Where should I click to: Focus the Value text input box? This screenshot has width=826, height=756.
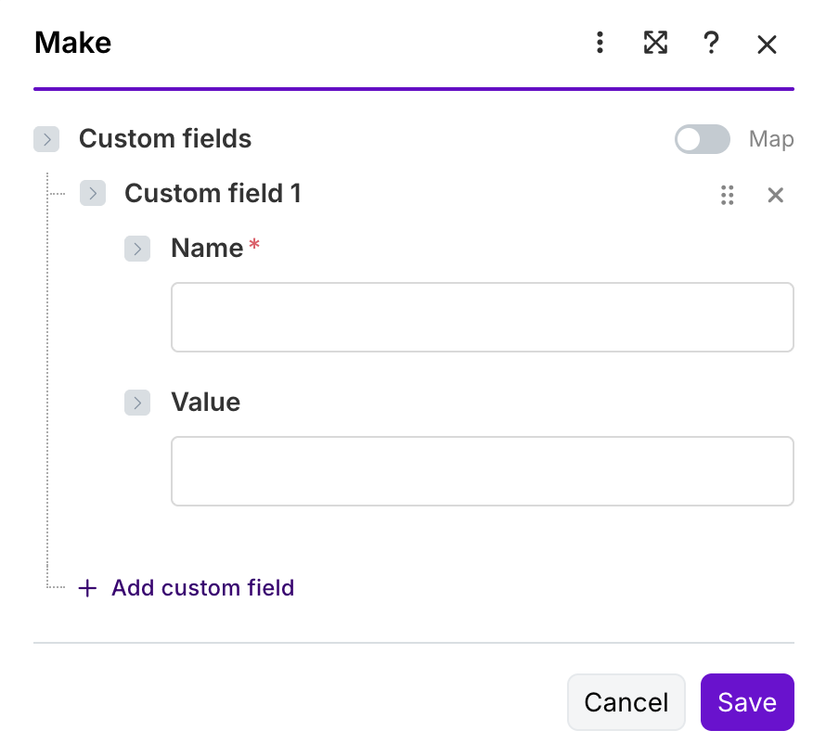click(x=482, y=471)
